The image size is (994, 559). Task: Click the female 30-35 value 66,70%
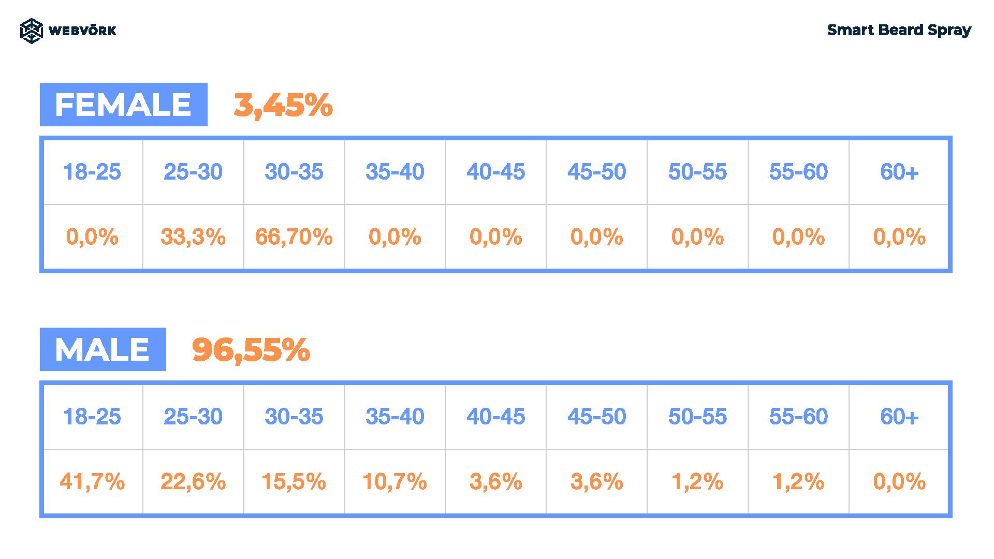click(294, 237)
